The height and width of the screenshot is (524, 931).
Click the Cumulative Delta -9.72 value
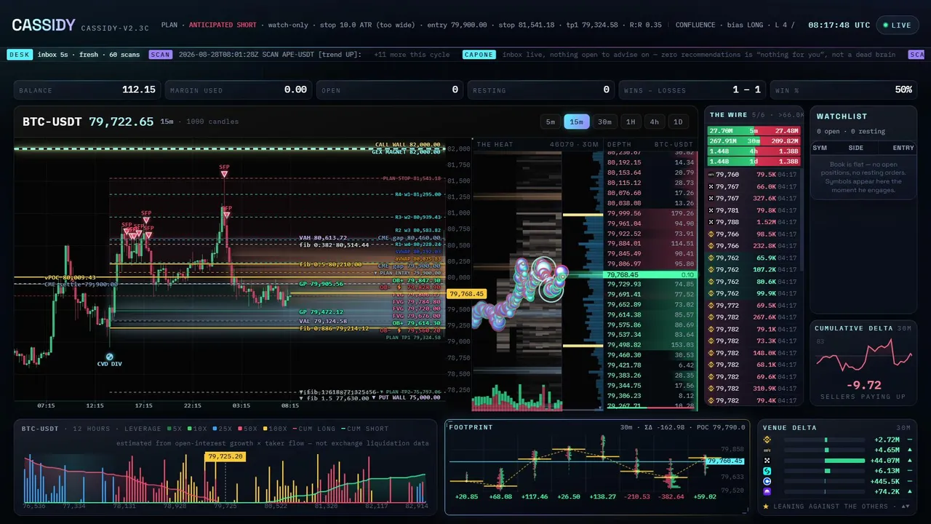[x=863, y=385]
